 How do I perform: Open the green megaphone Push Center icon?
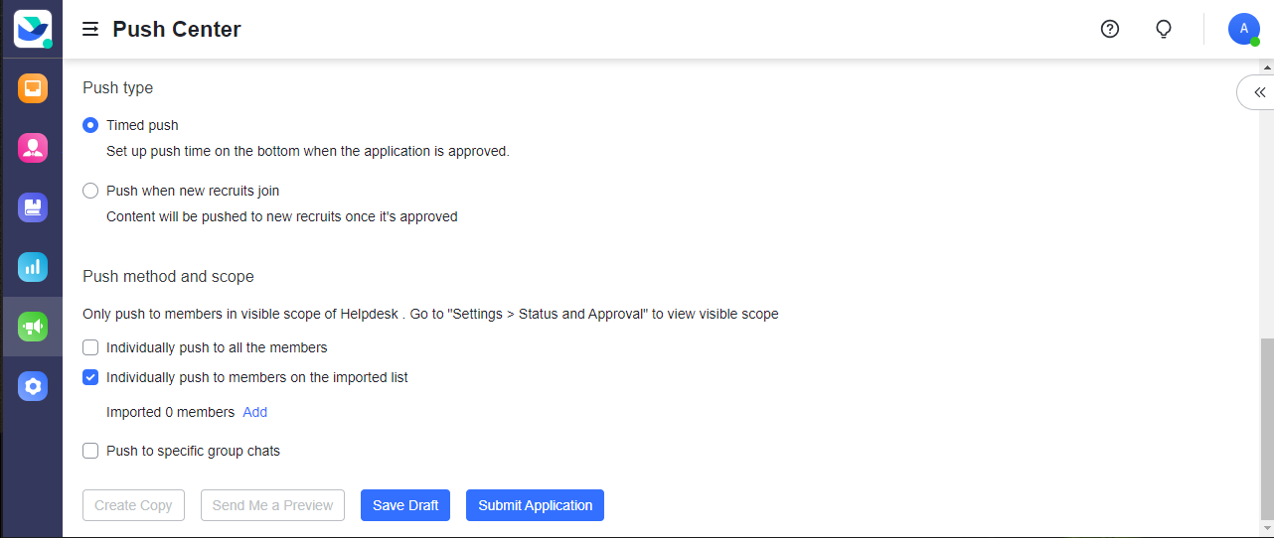pyautogui.click(x=33, y=327)
